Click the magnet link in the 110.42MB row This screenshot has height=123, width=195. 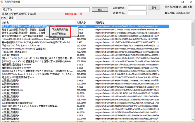pos(127,46)
